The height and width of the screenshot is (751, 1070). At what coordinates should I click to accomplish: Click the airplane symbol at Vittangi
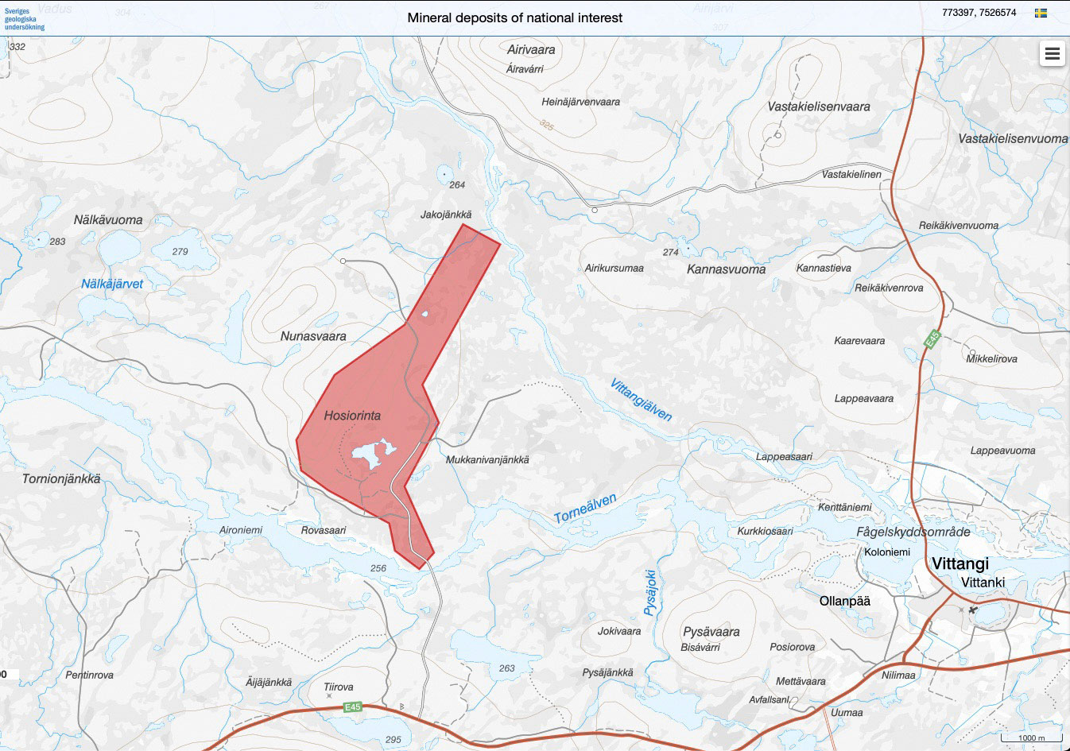click(x=972, y=610)
